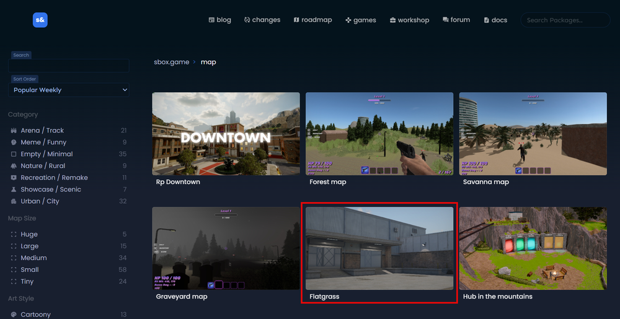
Task: Filter maps by Urban / City
Action: [68, 201]
